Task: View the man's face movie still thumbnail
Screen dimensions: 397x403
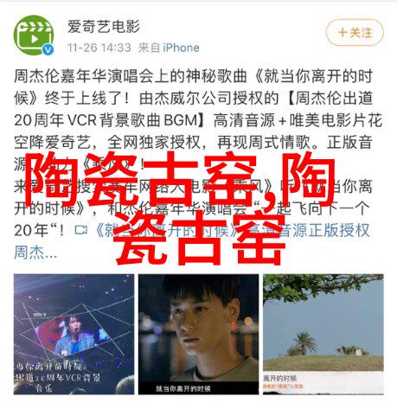Action: pyautogui.click(x=198, y=334)
